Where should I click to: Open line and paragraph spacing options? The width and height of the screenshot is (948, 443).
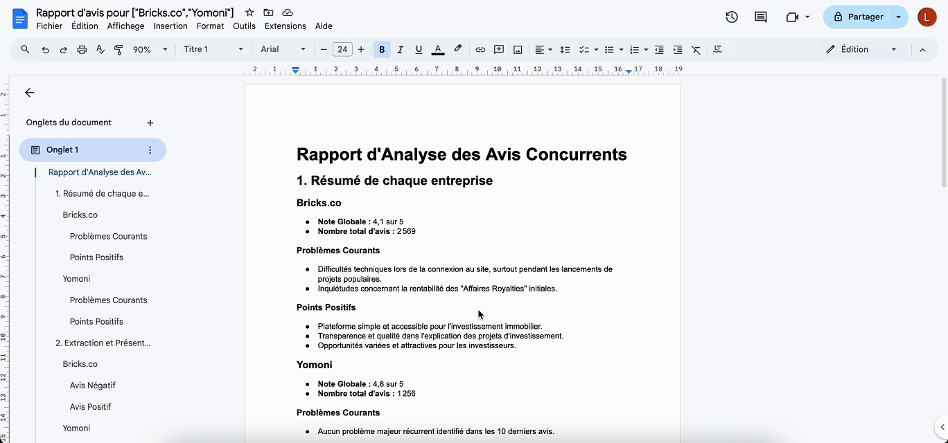(x=565, y=49)
